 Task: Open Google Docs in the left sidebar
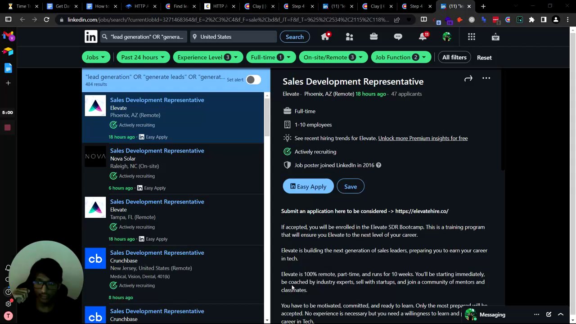pyautogui.click(x=8, y=68)
